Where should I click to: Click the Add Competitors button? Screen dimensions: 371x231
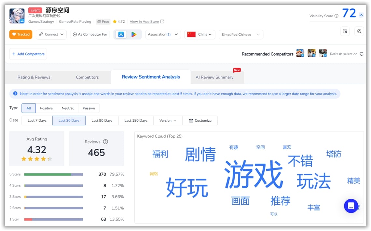click(x=28, y=54)
